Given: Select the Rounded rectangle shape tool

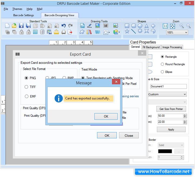Looking at the screenshot, I should 134,26.
